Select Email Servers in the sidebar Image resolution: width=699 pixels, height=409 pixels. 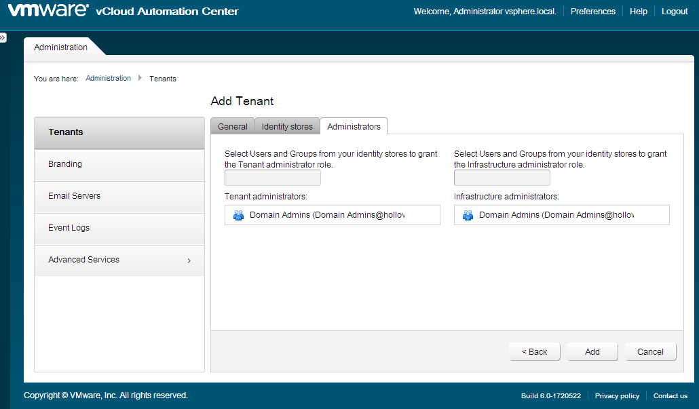[x=74, y=196]
